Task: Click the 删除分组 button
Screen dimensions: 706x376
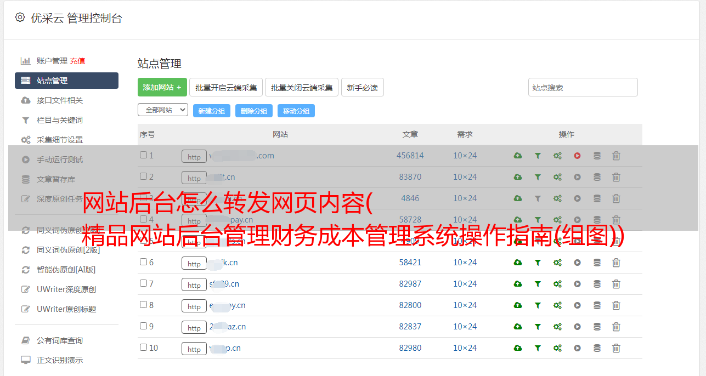Action: tap(254, 111)
